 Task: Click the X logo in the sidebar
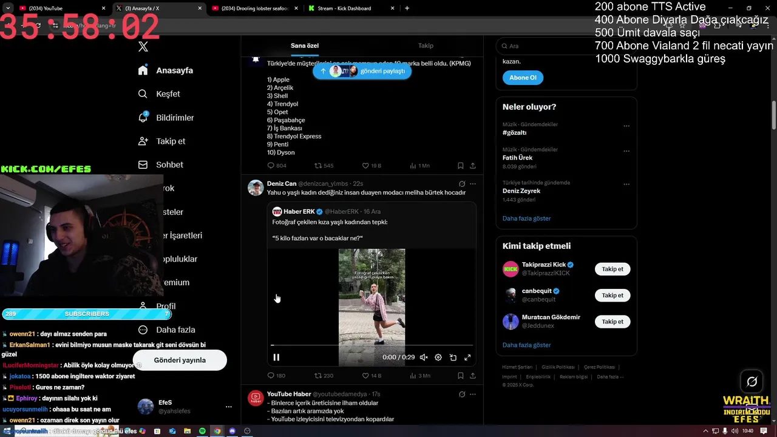tap(143, 47)
